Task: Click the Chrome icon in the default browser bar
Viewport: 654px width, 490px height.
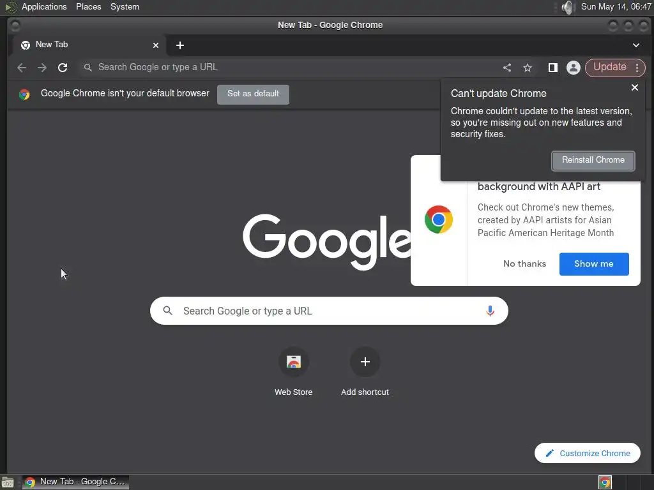Action: click(24, 94)
